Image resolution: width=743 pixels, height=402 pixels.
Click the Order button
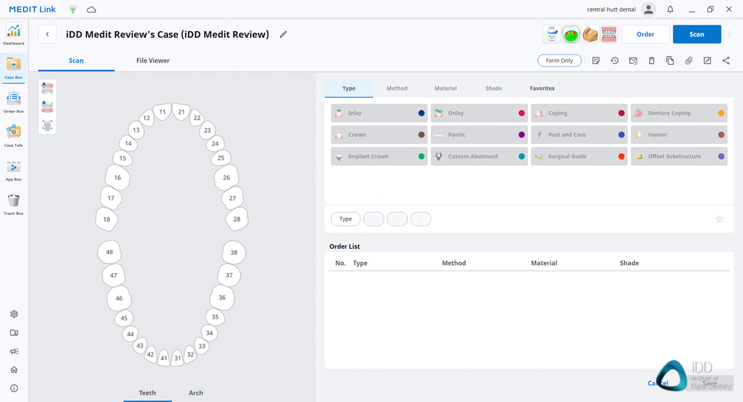pos(645,34)
